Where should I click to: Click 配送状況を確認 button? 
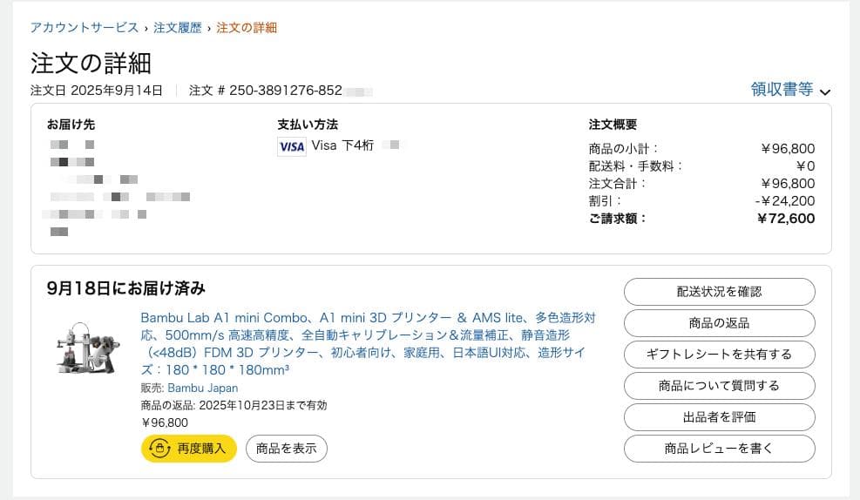tap(719, 292)
